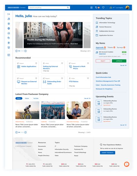The width and height of the screenshot is (137, 176).
Task: Favorite the PTO Policies card
Action: click(x=88, y=78)
